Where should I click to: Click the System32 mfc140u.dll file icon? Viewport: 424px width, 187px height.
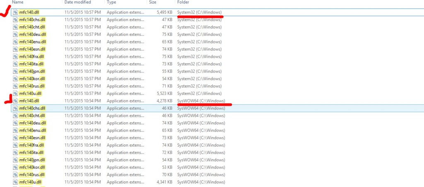tap(15, 93)
